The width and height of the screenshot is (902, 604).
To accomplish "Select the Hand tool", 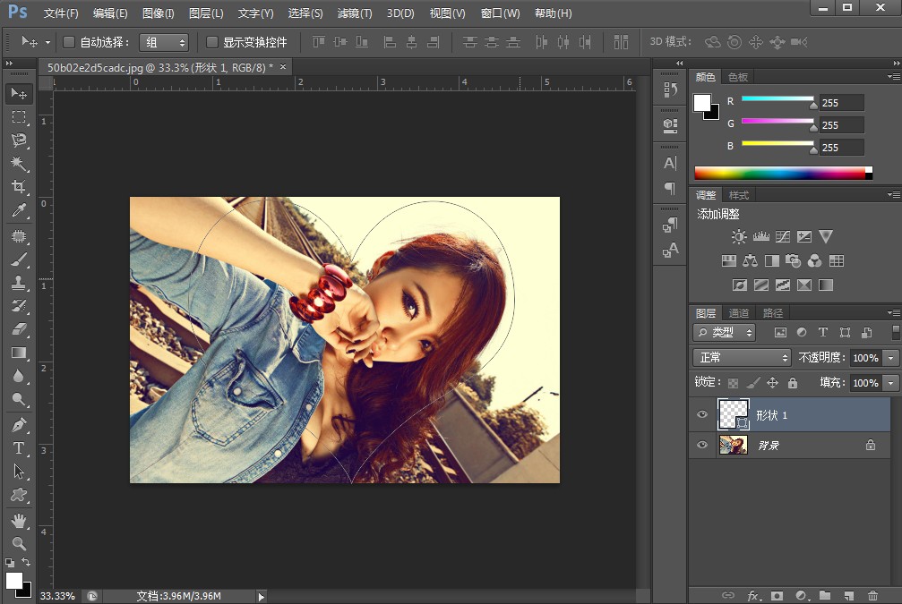I will [x=19, y=521].
